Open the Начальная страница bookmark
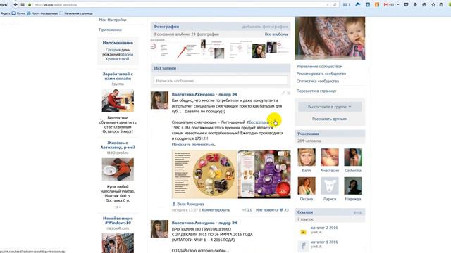 coord(76,13)
